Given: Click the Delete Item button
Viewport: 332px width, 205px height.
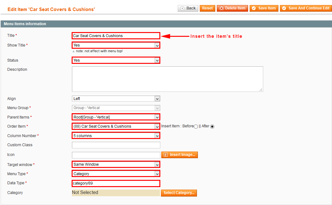Looking at the screenshot, I should click(x=232, y=8).
